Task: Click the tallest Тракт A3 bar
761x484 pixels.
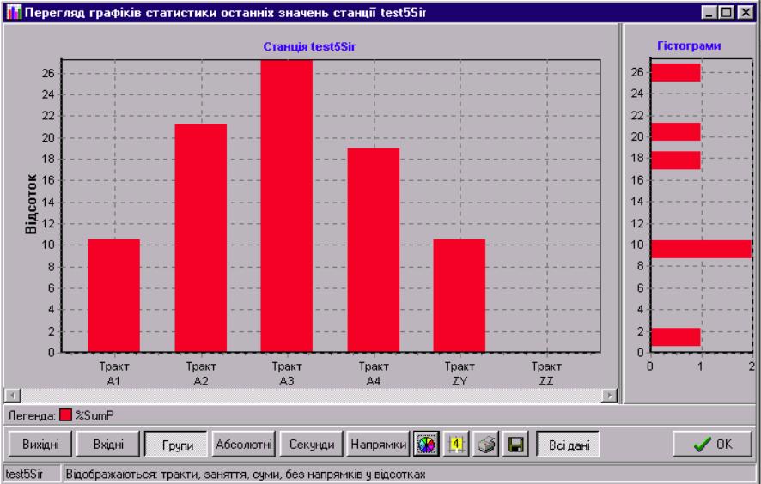Action: pos(286,206)
